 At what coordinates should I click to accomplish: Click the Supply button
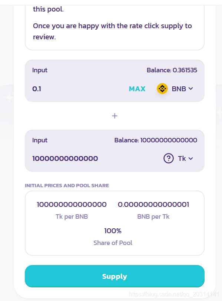coord(115,276)
